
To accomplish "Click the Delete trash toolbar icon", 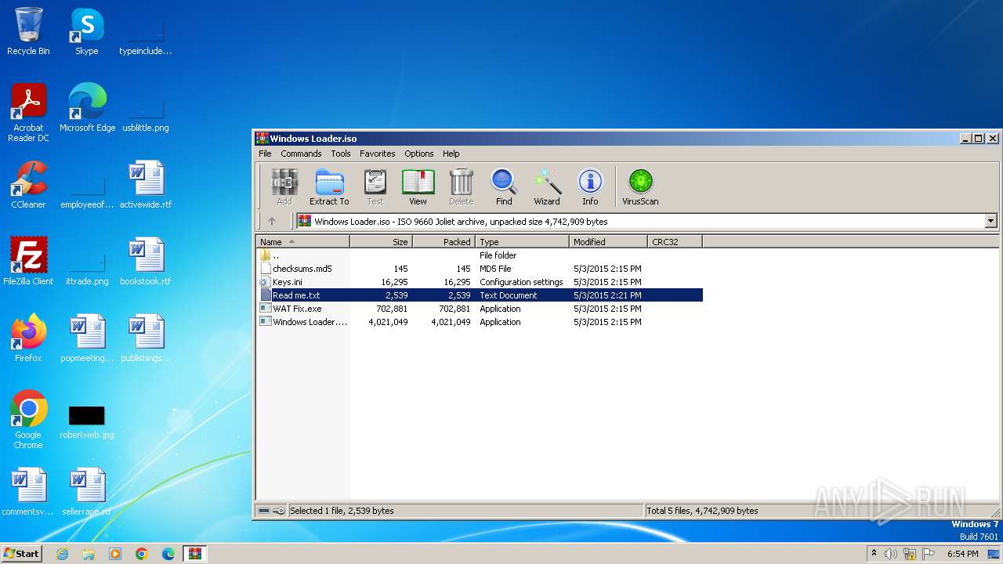I will (461, 187).
